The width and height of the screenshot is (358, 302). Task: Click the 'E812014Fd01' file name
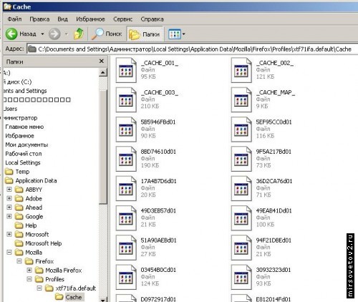click(274, 299)
